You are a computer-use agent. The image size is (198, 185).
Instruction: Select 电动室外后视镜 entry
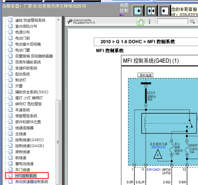coord(28,44)
